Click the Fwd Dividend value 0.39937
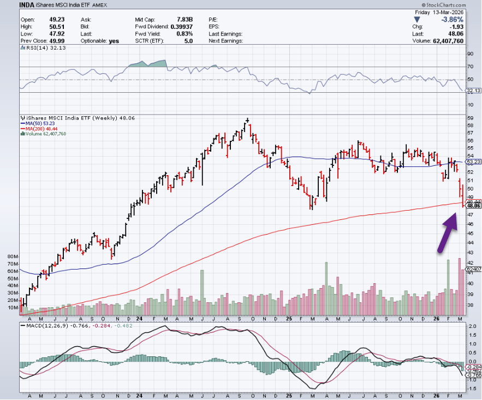 click(x=182, y=27)
